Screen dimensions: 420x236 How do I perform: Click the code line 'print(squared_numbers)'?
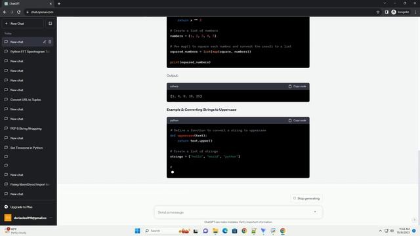pyautogui.click(x=190, y=62)
